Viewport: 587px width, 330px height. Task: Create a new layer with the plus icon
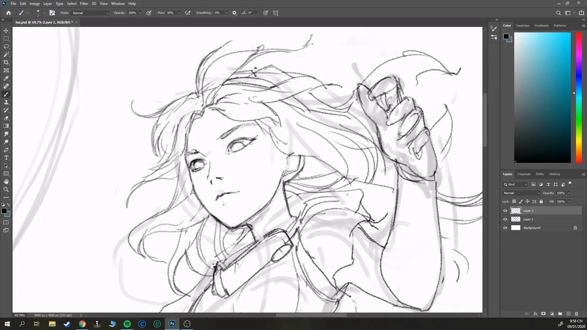[568, 314]
